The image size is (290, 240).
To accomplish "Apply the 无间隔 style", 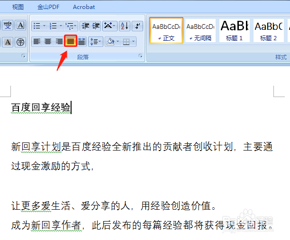I will 200,31.
